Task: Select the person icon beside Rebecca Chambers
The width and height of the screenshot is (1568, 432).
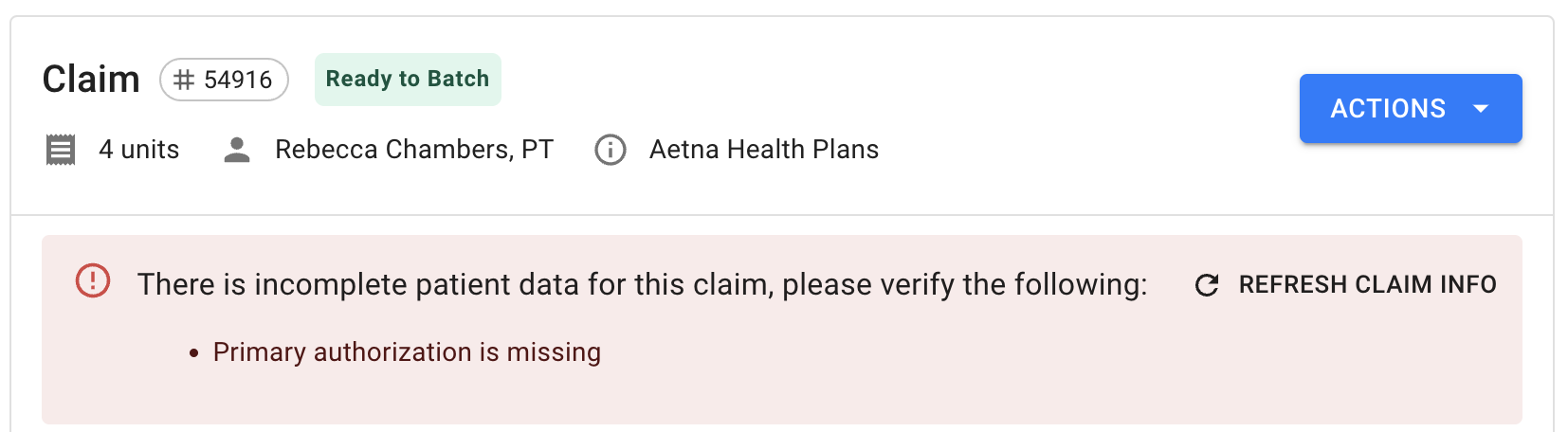Action: [x=237, y=150]
